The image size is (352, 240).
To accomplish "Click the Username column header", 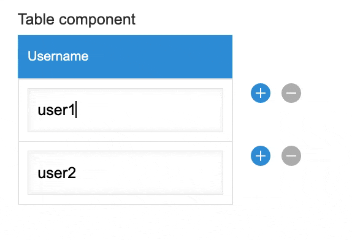I will click(x=125, y=56).
